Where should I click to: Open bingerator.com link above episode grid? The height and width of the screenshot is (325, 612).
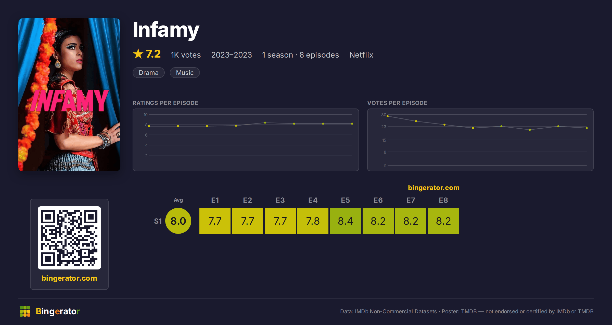pos(433,188)
